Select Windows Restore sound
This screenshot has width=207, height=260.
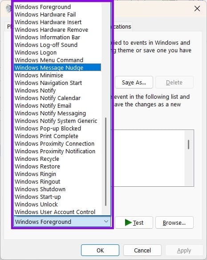point(57,167)
